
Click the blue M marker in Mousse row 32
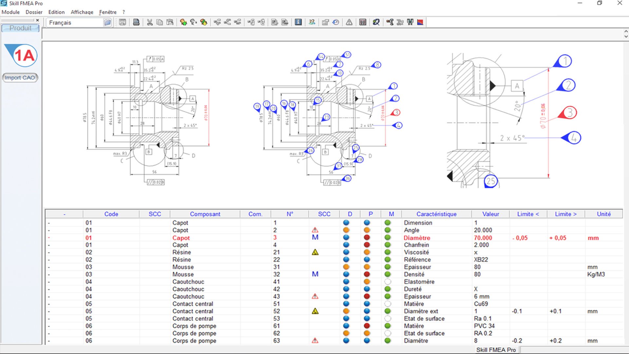[315, 274]
